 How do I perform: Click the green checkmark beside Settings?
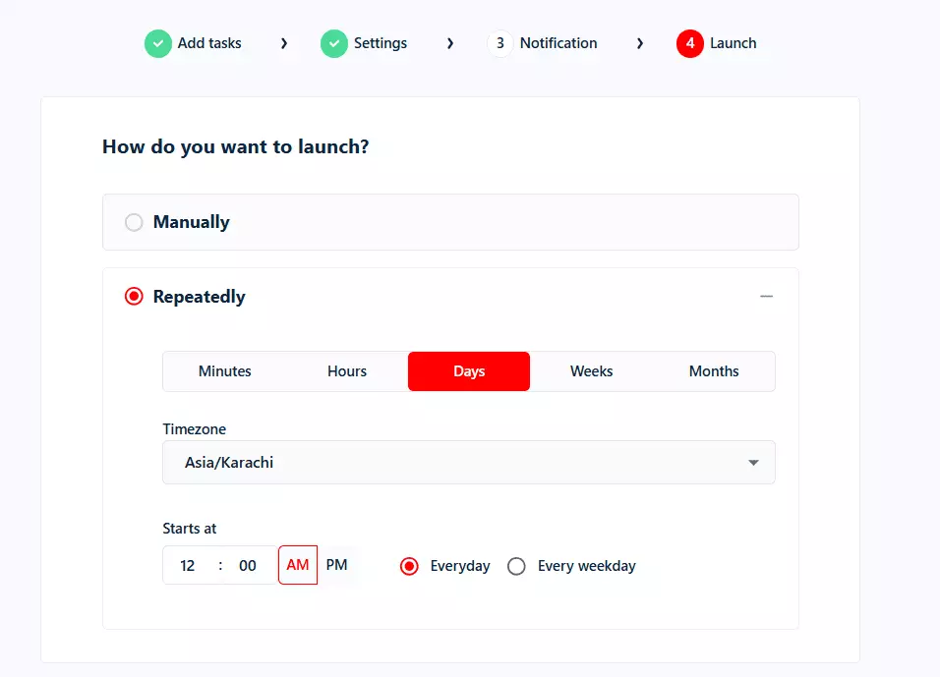click(x=334, y=43)
